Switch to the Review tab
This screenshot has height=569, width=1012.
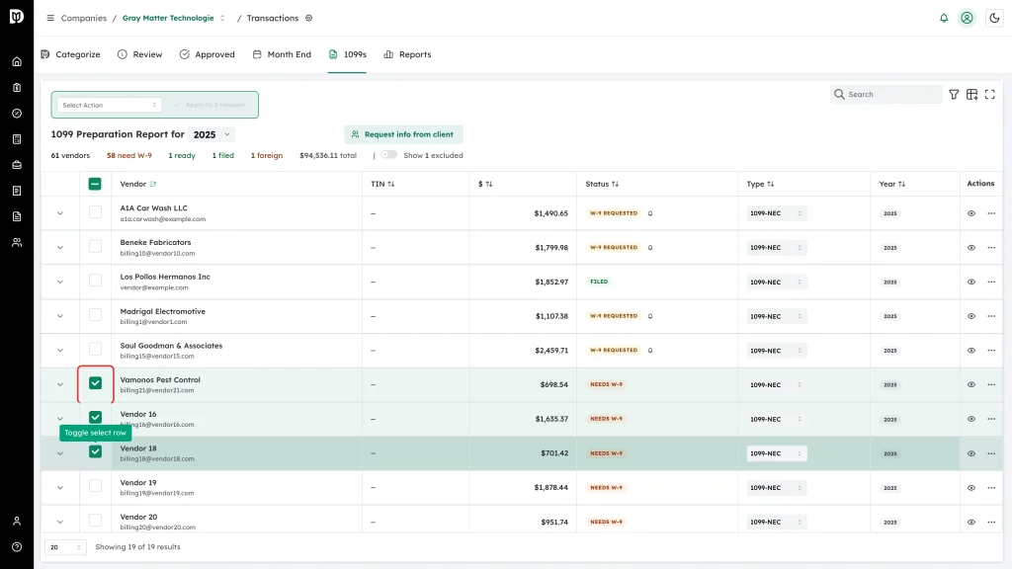(x=140, y=55)
